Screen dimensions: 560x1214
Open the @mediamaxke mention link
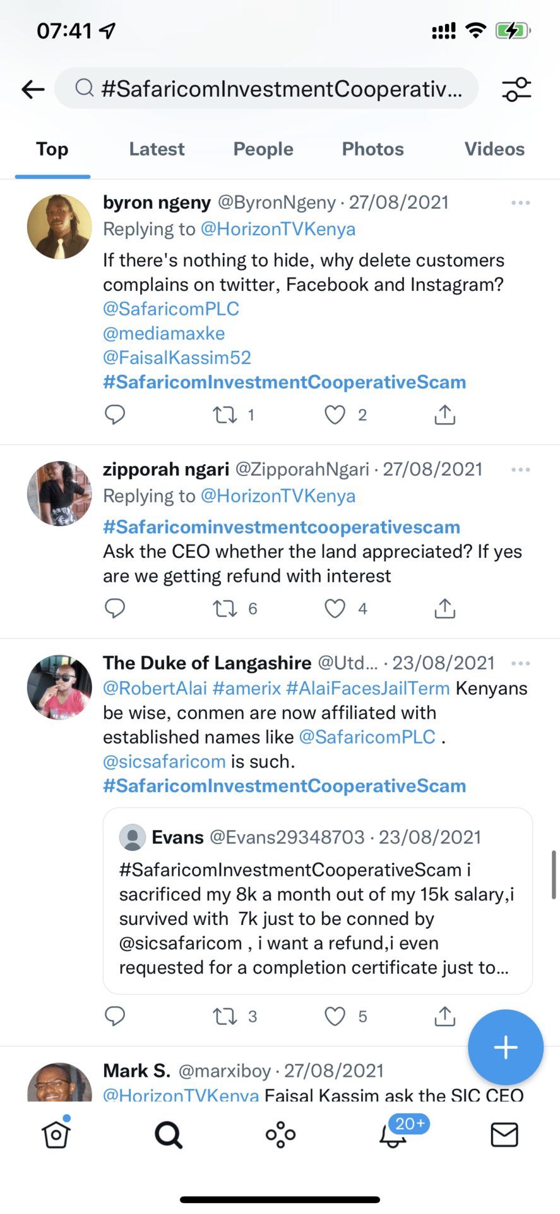(x=164, y=333)
